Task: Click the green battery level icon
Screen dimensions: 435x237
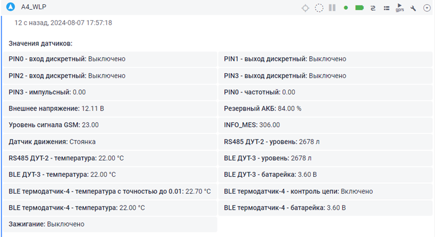Action: (359, 8)
